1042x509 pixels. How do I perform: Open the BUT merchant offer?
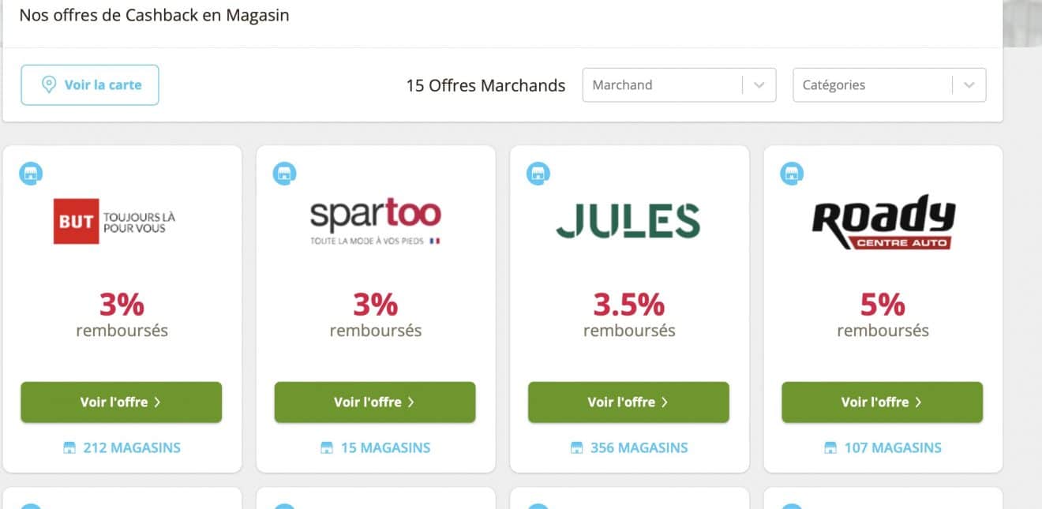coord(122,402)
